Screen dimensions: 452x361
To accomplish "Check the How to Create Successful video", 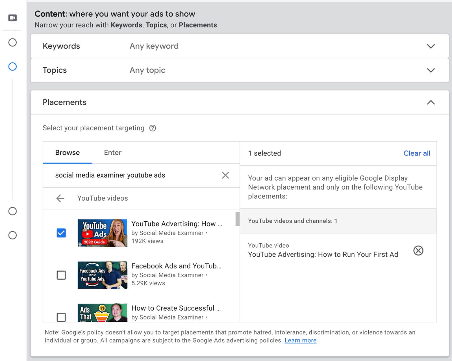I will (61, 317).
